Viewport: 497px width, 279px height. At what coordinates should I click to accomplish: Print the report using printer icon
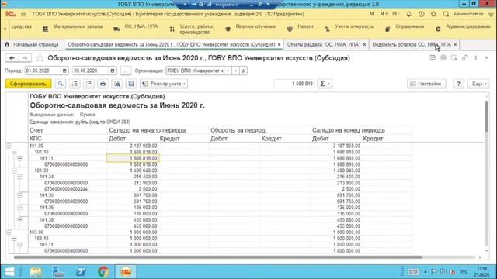coord(103,84)
